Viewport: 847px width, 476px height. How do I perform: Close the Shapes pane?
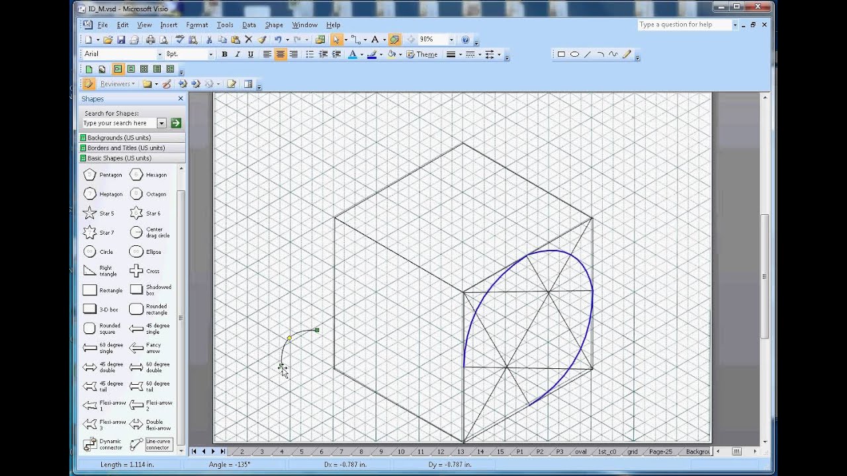pos(181,99)
